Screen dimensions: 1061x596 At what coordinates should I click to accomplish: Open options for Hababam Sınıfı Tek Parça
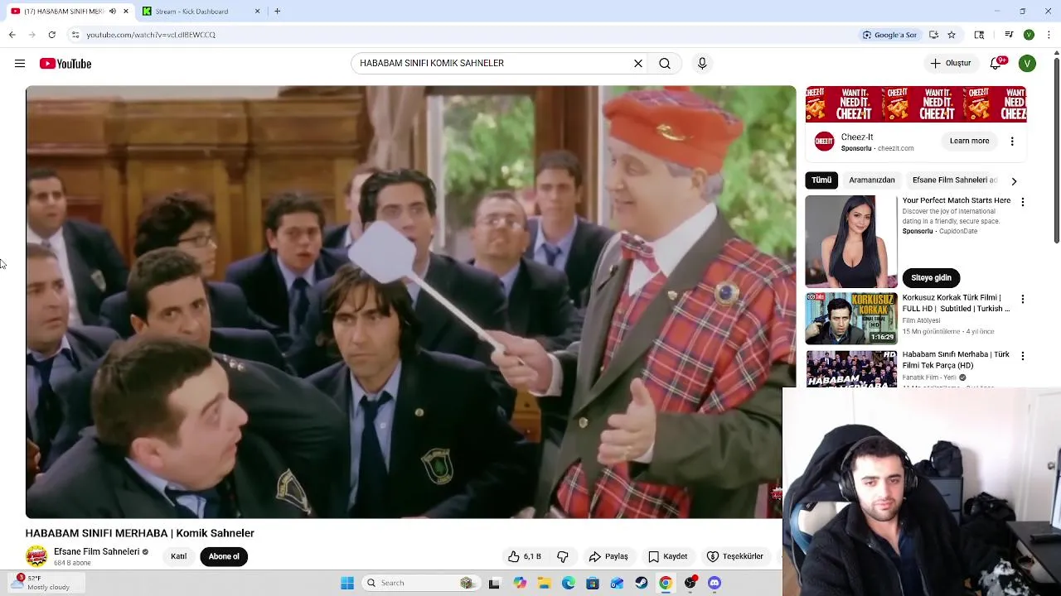click(1023, 356)
